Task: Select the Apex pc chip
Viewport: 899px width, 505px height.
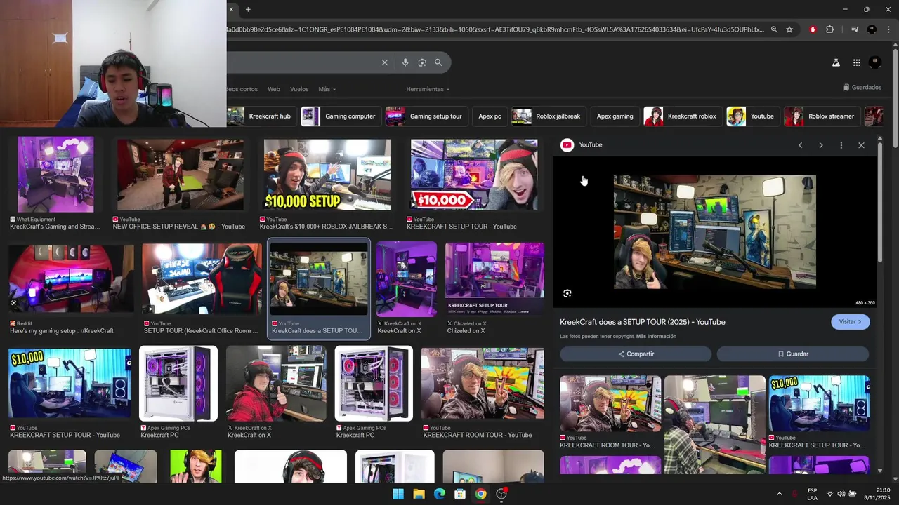Action: pyautogui.click(x=490, y=116)
